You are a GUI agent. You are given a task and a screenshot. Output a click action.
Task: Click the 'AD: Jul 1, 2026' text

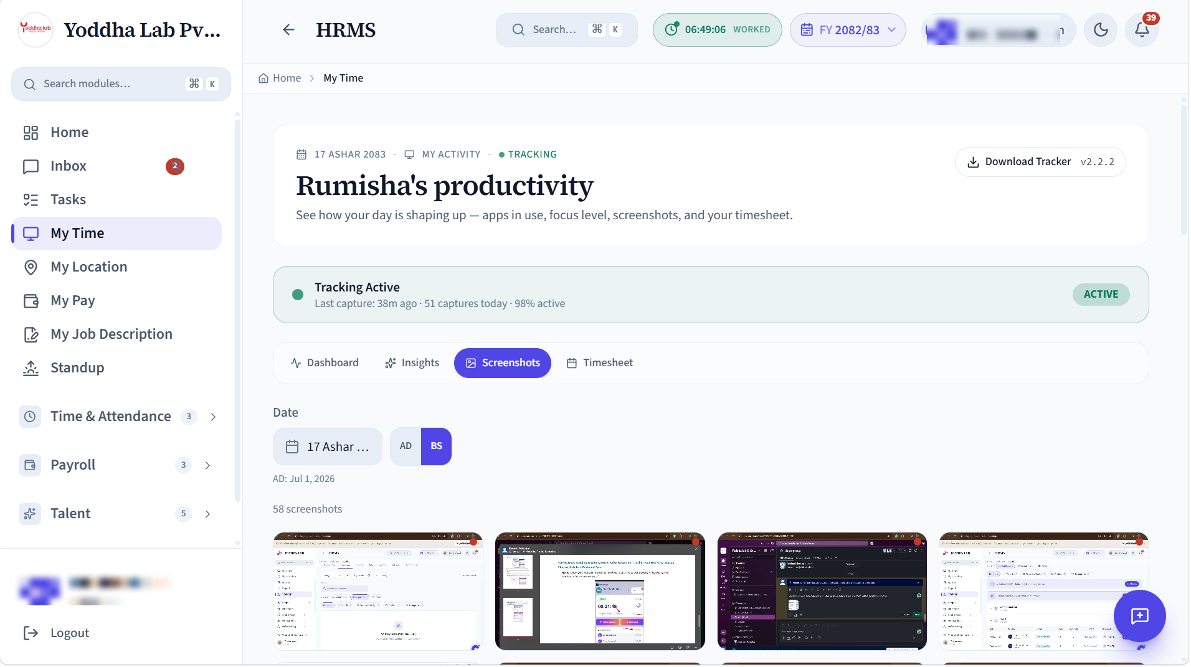coord(303,479)
